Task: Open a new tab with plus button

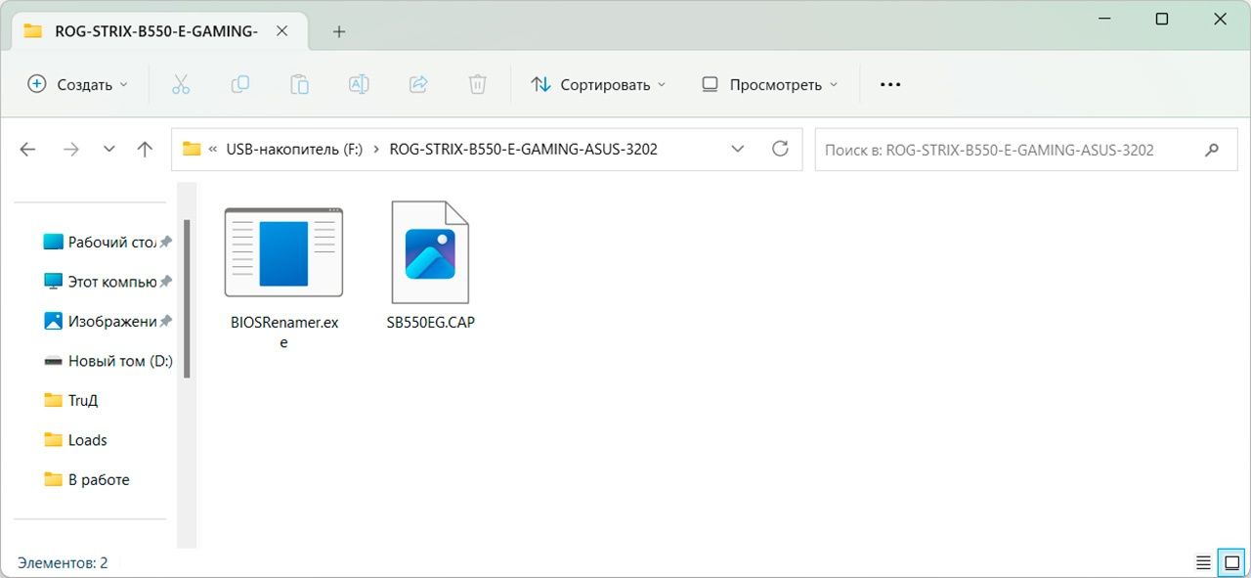Action: [339, 31]
